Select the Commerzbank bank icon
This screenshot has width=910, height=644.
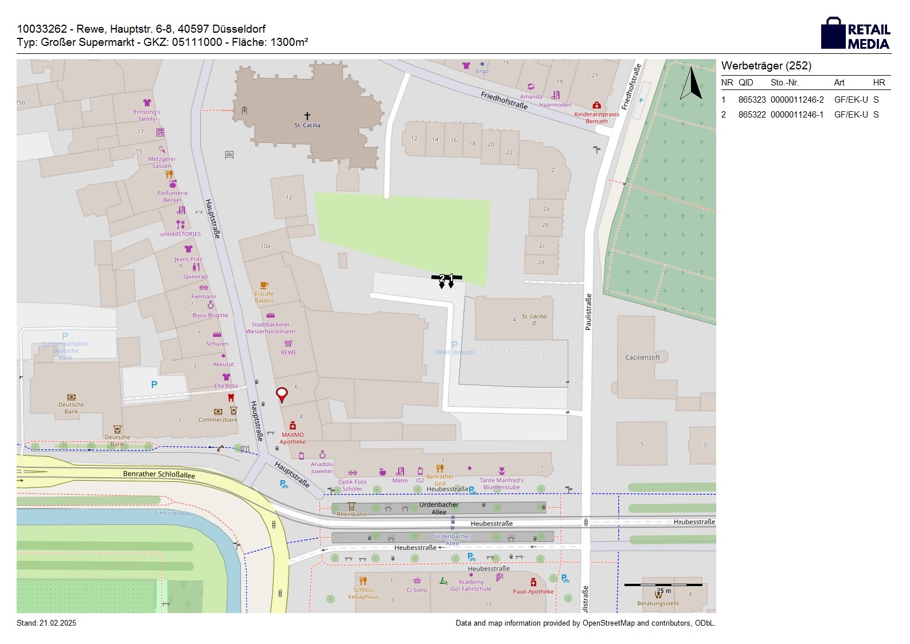218,412
